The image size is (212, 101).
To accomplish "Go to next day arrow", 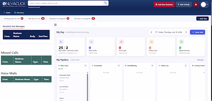I will coord(186,32).
